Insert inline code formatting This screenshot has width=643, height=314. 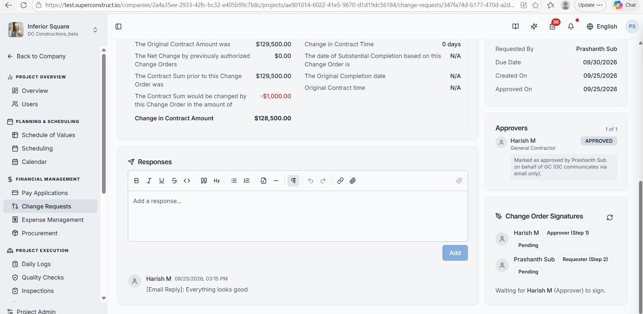pyautogui.click(x=187, y=181)
